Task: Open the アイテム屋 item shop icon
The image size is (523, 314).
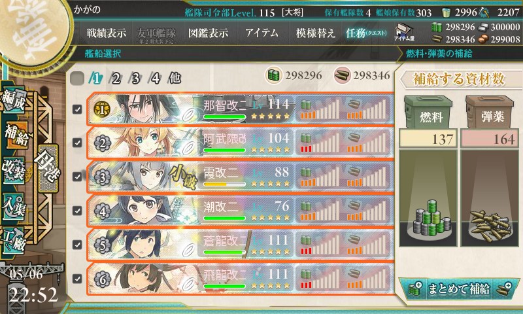Action: (x=404, y=32)
